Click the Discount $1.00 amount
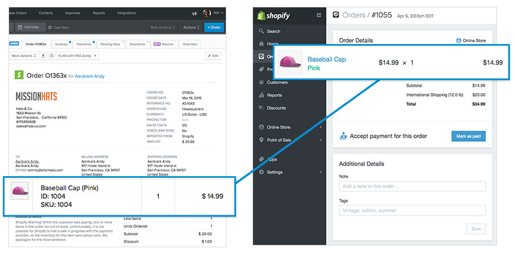The width and height of the screenshot is (515, 254). tap(207, 242)
